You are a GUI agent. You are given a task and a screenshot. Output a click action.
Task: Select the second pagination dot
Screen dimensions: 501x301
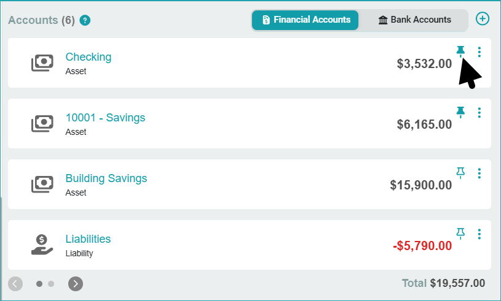coord(51,284)
